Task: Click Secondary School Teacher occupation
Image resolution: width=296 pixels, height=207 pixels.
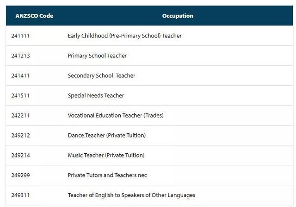Action: tap(101, 75)
